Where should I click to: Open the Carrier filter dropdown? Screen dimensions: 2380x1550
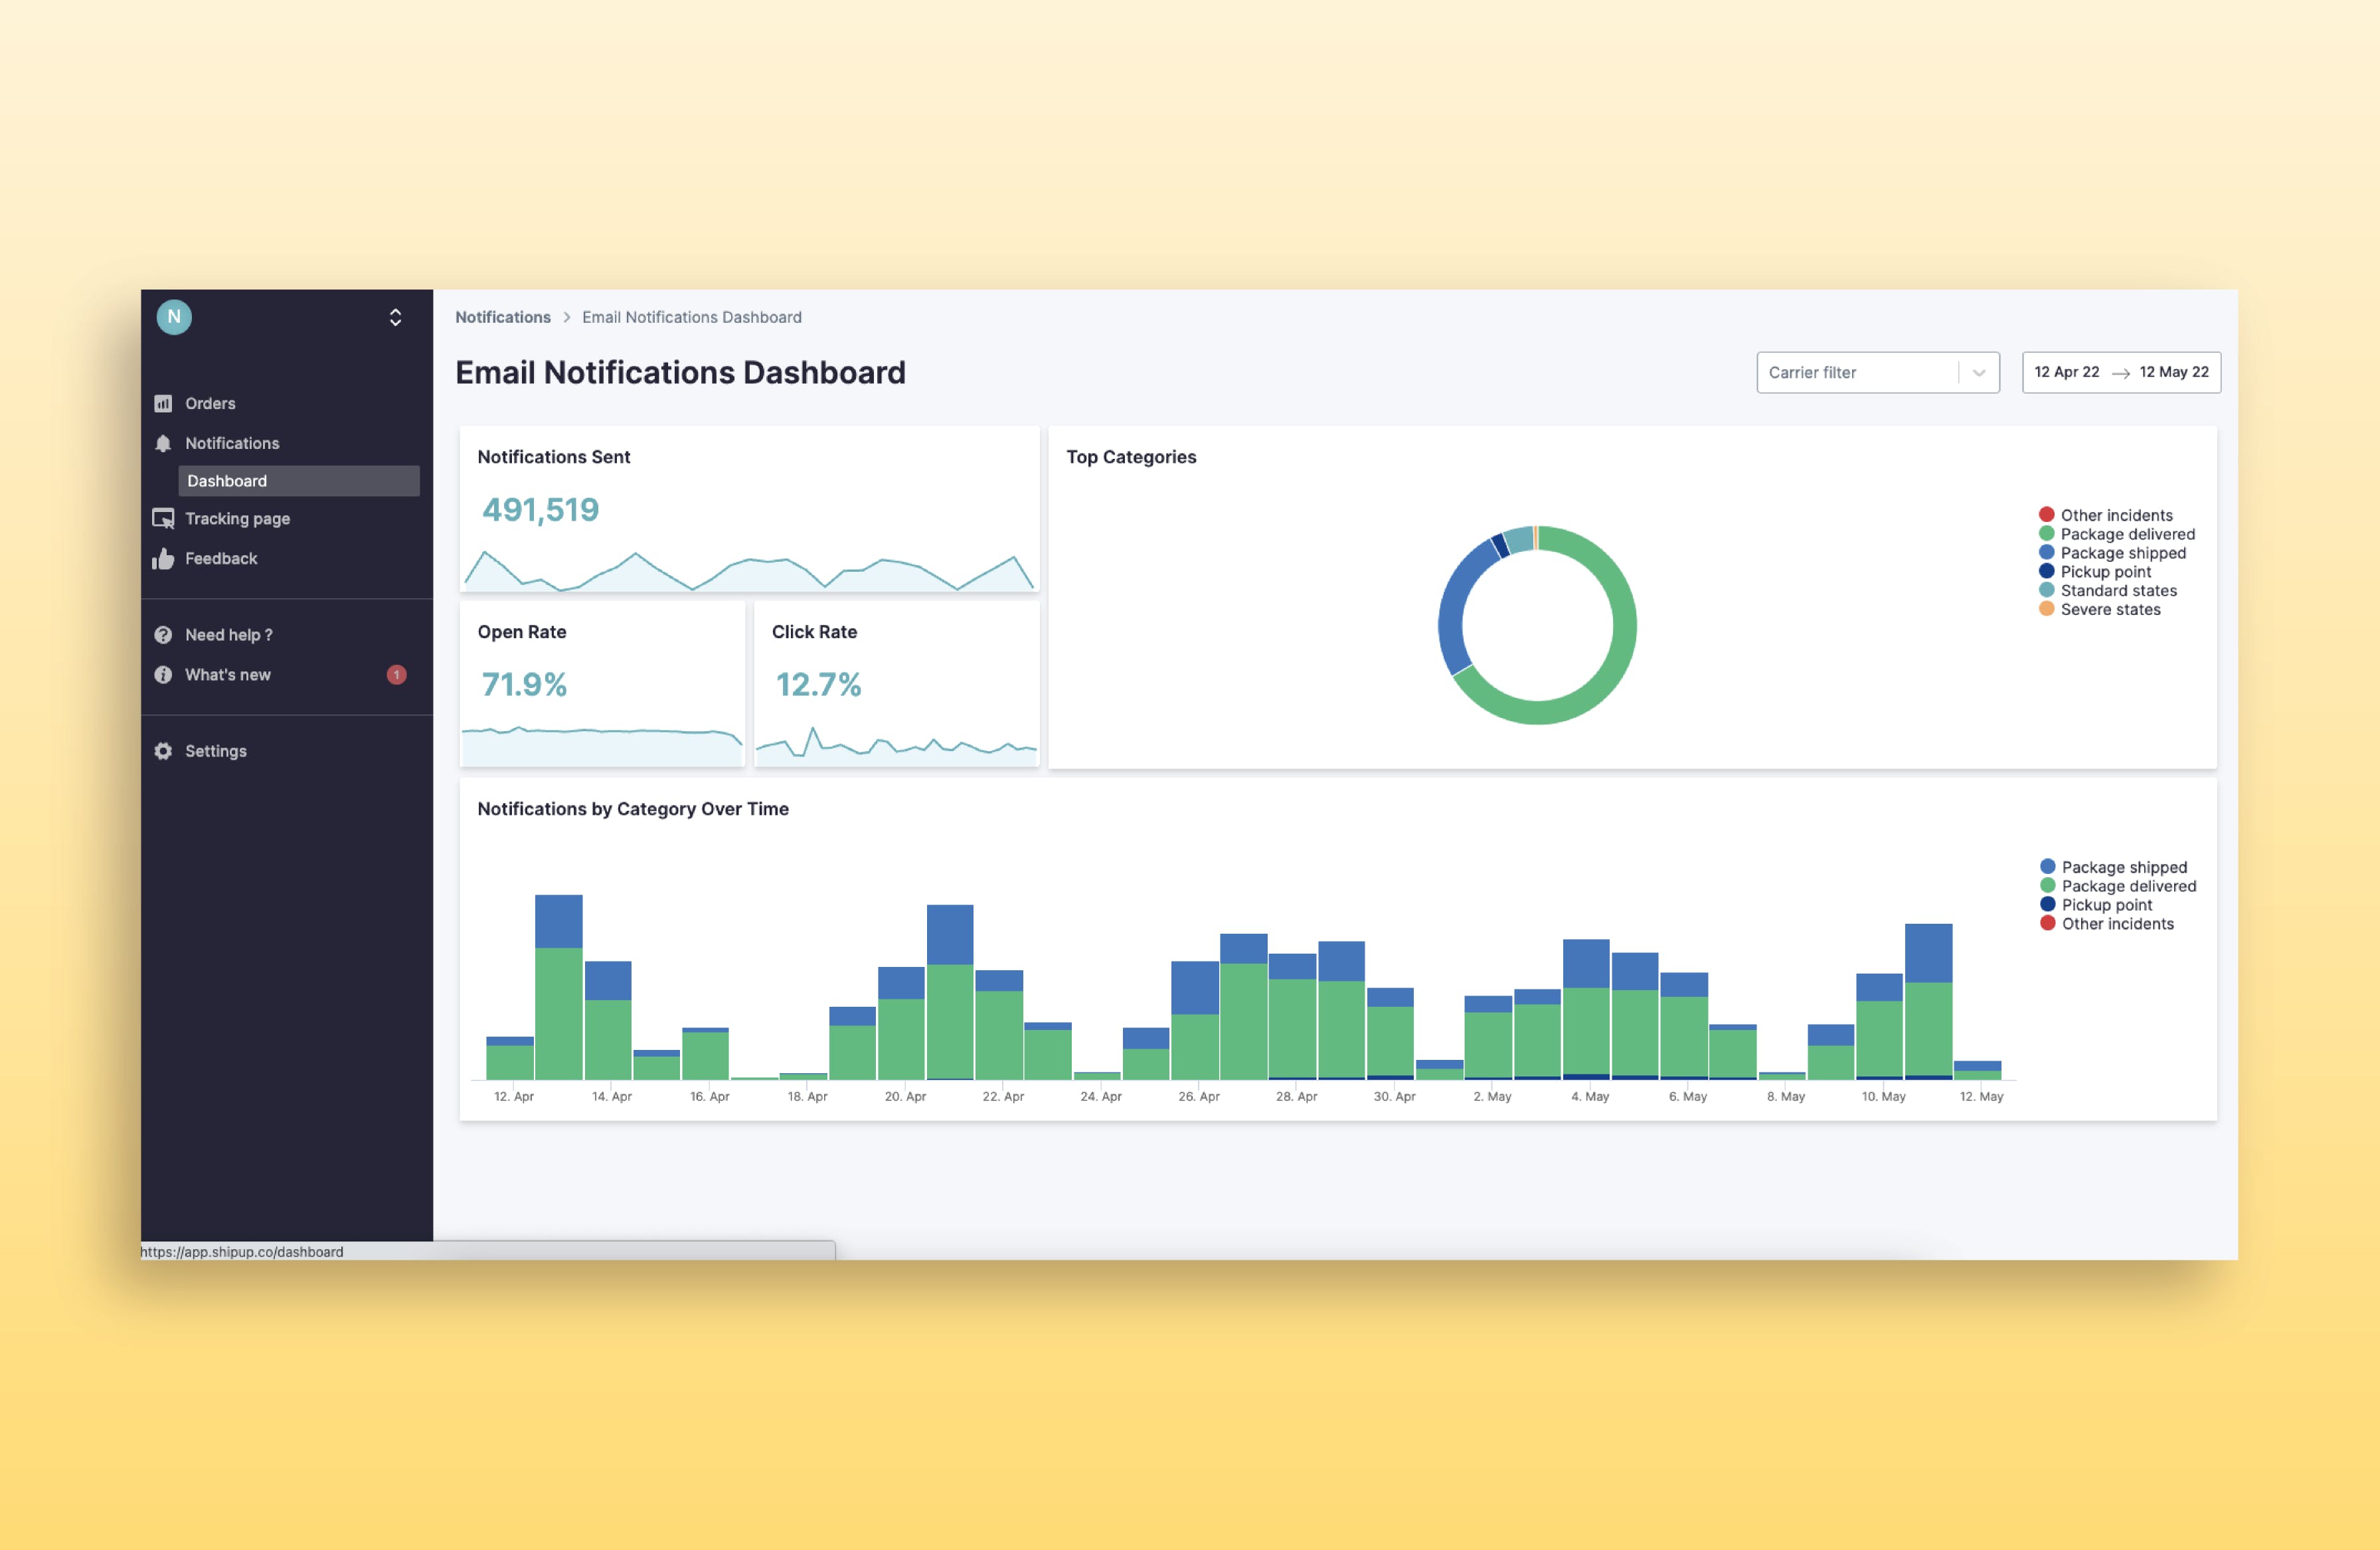coord(1877,372)
